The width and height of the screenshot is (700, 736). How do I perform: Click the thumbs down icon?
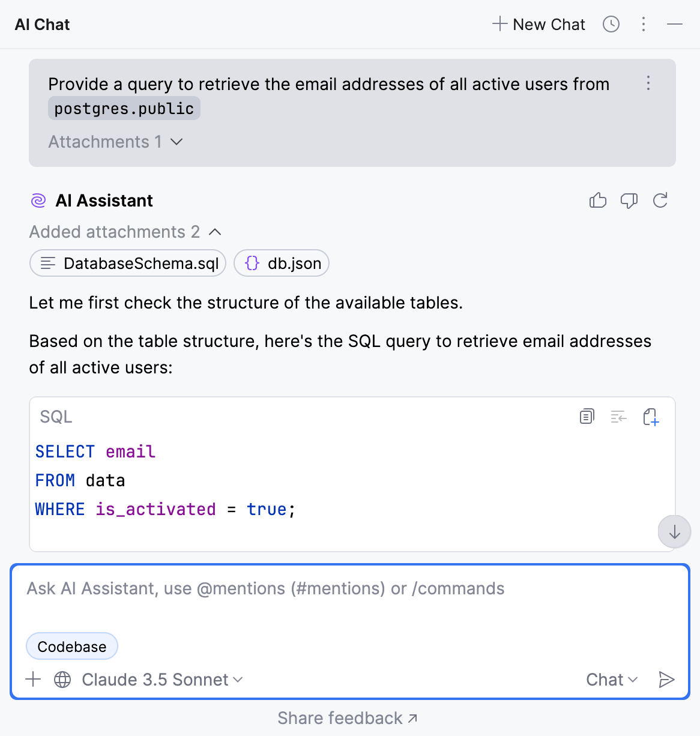pyautogui.click(x=629, y=201)
